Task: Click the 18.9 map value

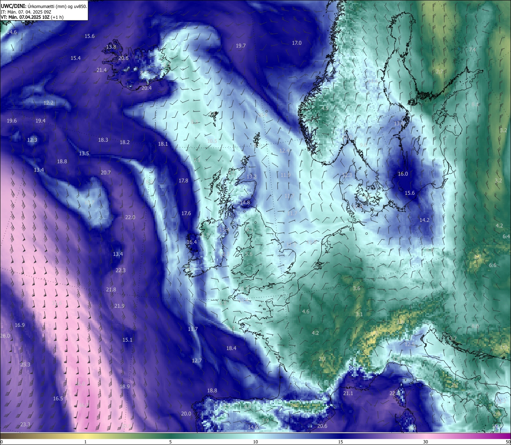Action: coord(125,387)
